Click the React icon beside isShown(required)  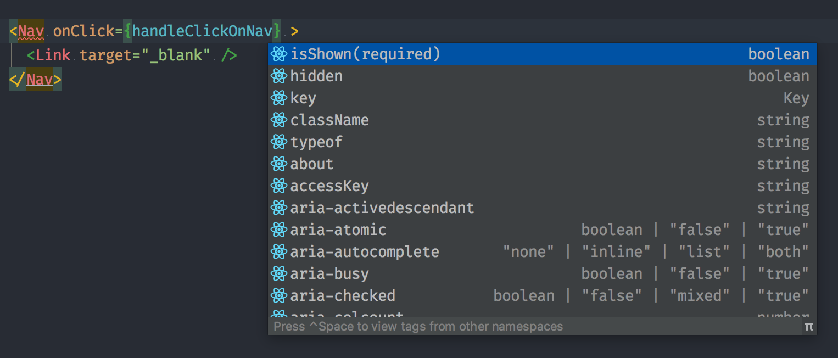pyautogui.click(x=280, y=54)
